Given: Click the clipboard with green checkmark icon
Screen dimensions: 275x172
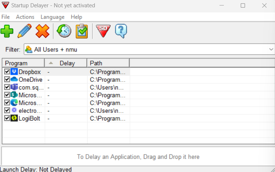Looking at the screenshot, I should coord(82,31).
